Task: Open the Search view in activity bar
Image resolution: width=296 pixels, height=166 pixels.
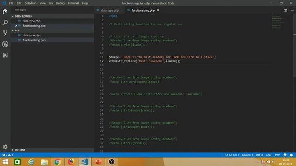Action: point(5,23)
